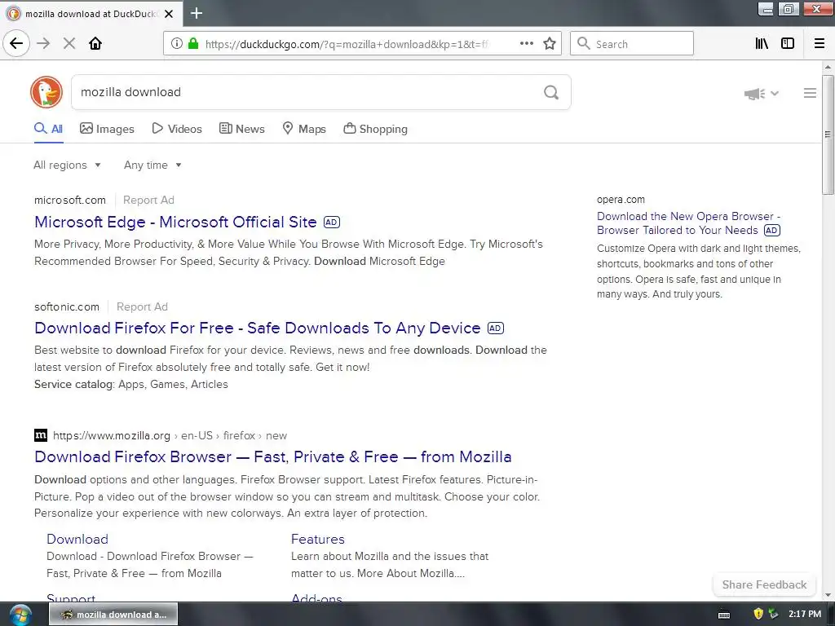Click the Firefox taskbar button 'mozilla download a...'
Screen dimensions: 835x626
[x=113, y=615]
